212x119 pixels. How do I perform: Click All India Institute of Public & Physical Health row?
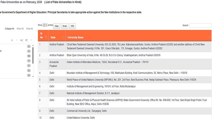tap(125, 102)
